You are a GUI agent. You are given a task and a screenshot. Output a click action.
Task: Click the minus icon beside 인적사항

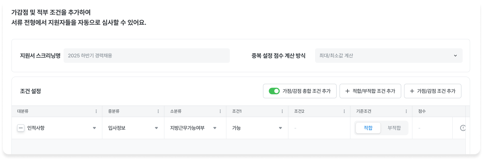pyautogui.click(x=21, y=128)
